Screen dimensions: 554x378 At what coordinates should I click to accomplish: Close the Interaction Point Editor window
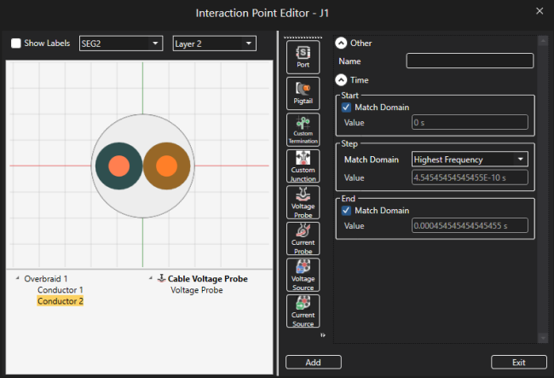pos(540,11)
